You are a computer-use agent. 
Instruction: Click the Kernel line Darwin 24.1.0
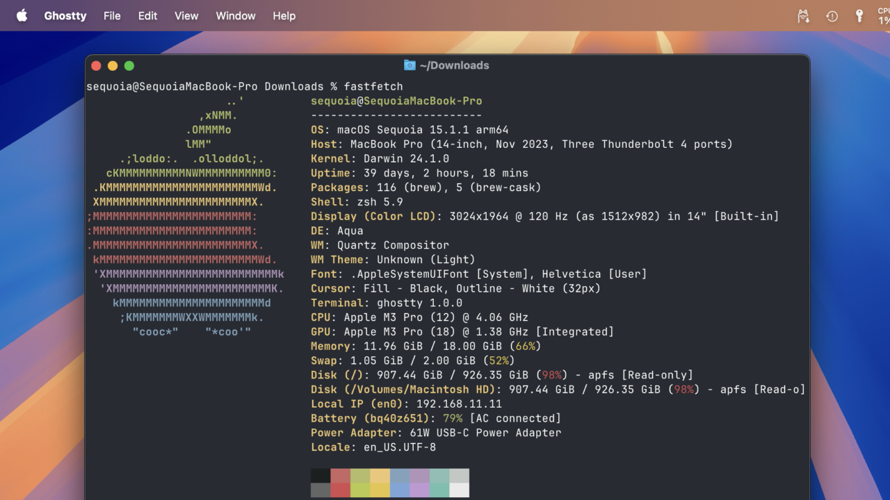point(380,159)
